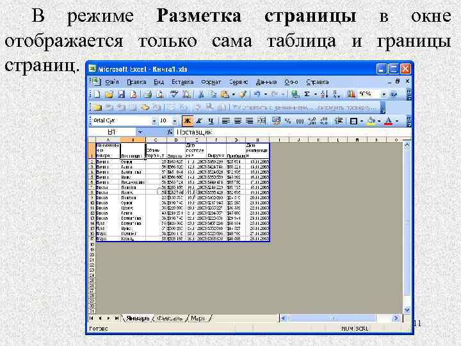Viewport: 461px width, 346px height.
Task: Click the Name Box showing B1
Action: tap(111, 132)
